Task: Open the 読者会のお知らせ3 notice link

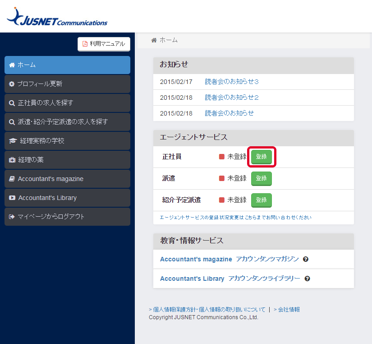Action: [x=232, y=82]
